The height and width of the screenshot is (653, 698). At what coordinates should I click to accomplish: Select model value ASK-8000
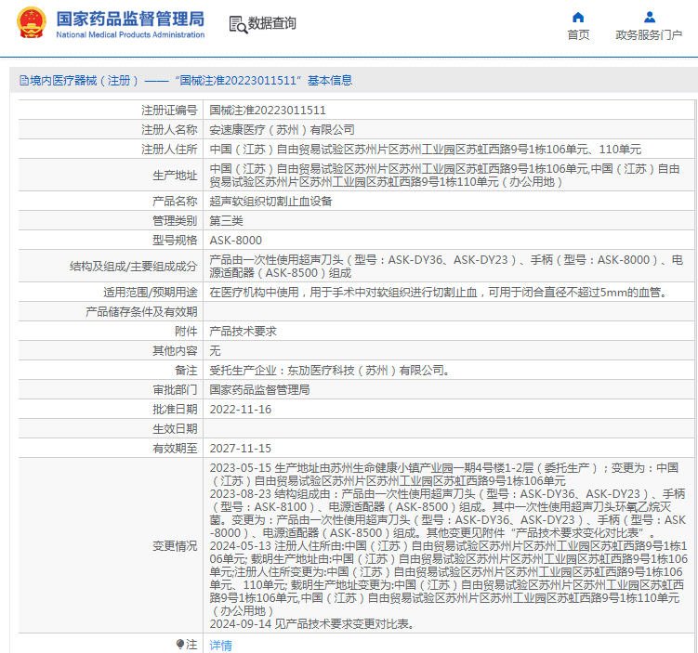(235, 241)
